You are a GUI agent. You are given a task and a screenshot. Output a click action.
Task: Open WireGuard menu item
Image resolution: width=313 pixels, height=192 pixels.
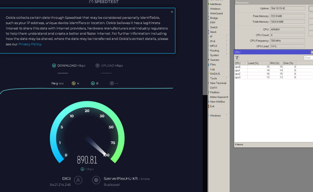[216, 13]
